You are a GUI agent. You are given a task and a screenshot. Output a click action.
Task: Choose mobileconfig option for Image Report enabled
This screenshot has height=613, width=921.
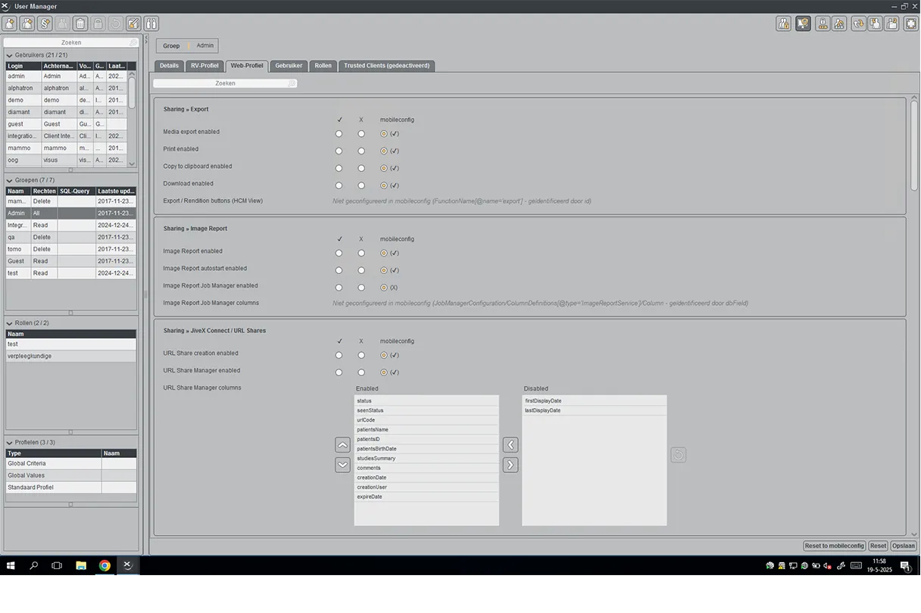383,253
